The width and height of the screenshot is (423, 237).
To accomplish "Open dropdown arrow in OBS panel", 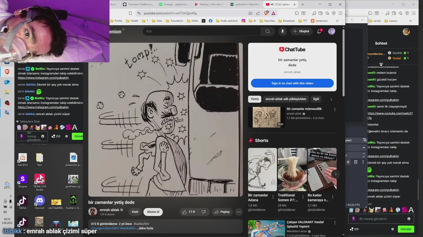I will pos(364,147).
